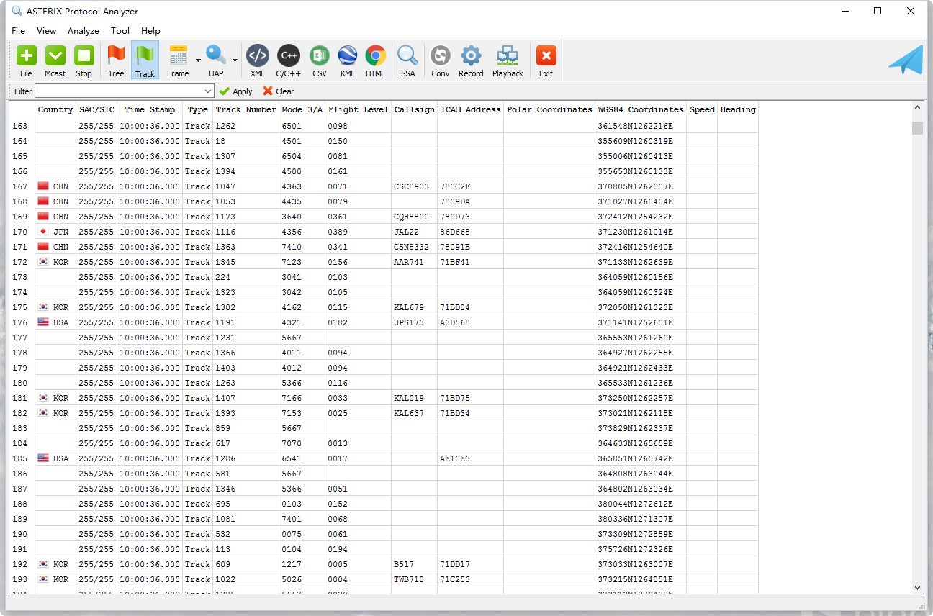
Task: Open the View menu
Action: pos(46,31)
